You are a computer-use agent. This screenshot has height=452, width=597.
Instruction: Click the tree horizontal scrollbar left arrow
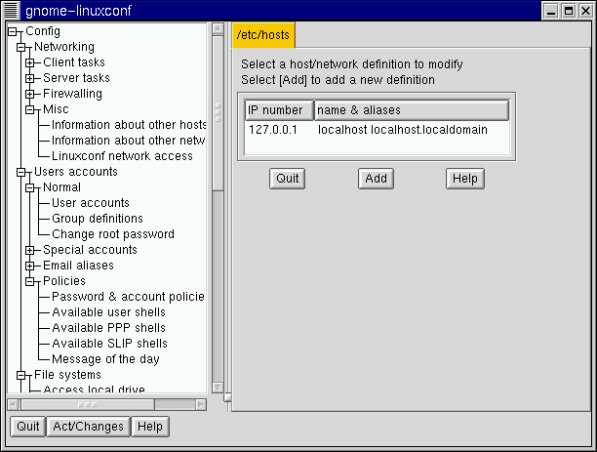(x=13, y=402)
